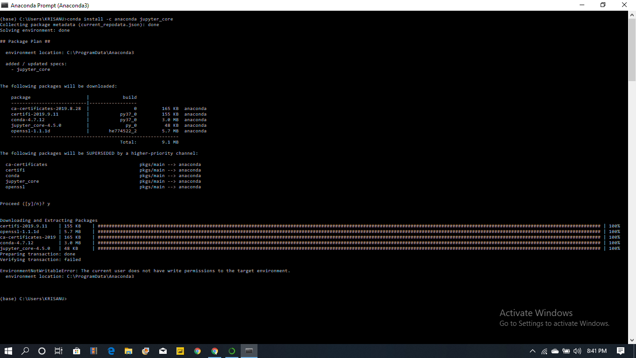Toggle the Wi-Fi network status icon
The height and width of the screenshot is (358, 636).
click(544, 351)
